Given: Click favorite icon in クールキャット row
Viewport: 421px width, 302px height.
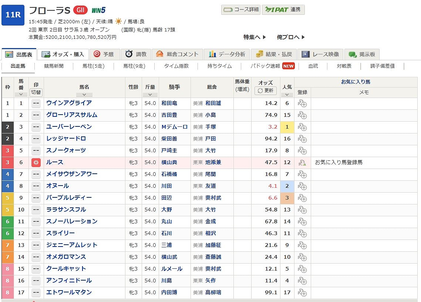Looking at the screenshot, I should 302,269.
